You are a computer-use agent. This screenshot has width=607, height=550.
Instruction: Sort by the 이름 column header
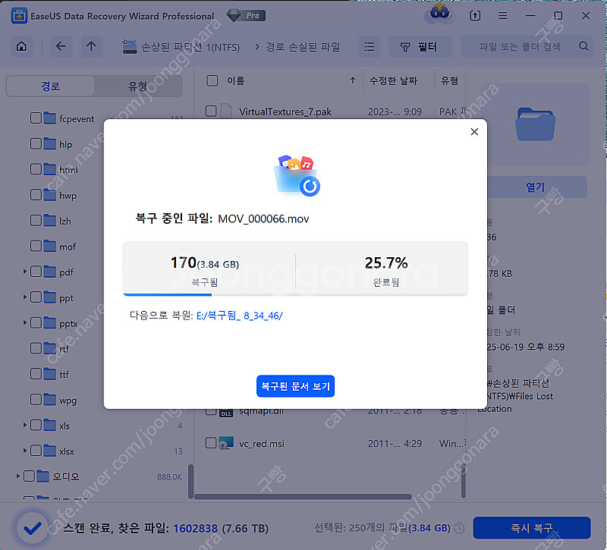(236, 81)
